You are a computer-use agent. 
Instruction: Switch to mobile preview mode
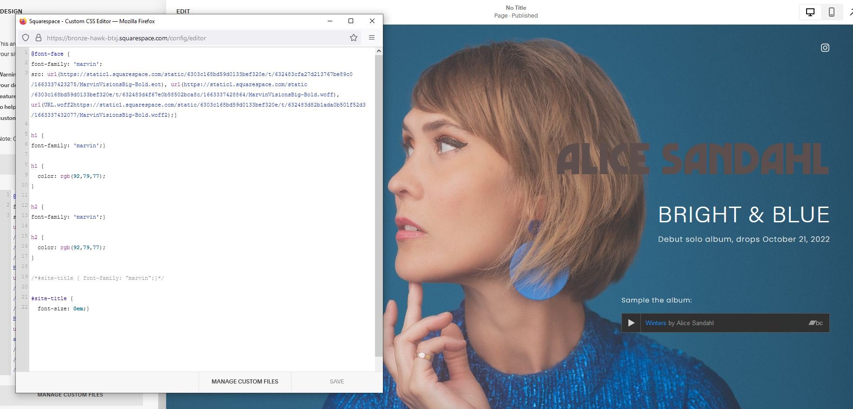[x=832, y=13]
